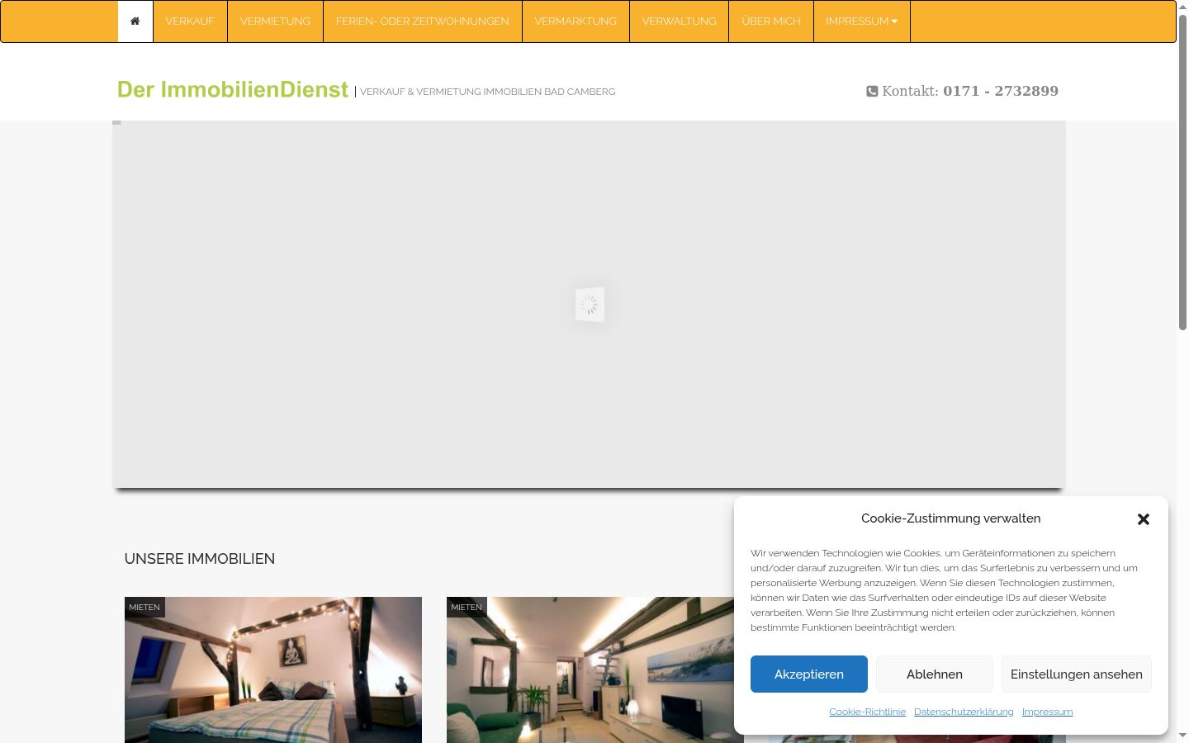This screenshot has height=743, width=1189.
Task: Open the Cookie-Richtlinie link
Action: tap(867, 712)
